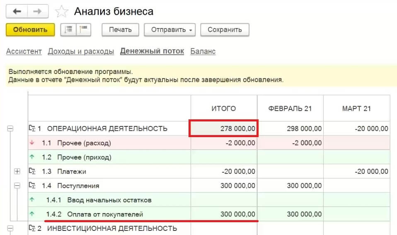Click red down arrow of Прочее (расход)
397x235 pixels.
(32, 142)
